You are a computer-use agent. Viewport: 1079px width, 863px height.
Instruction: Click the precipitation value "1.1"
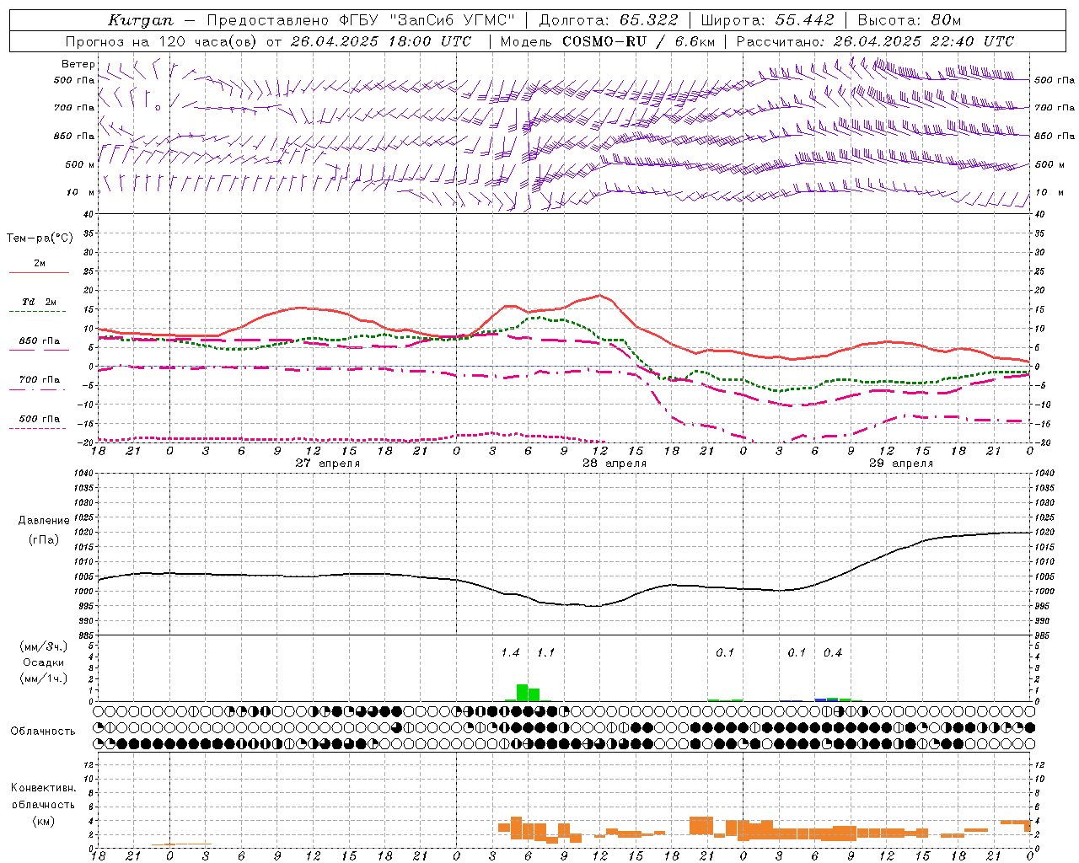coord(546,653)
